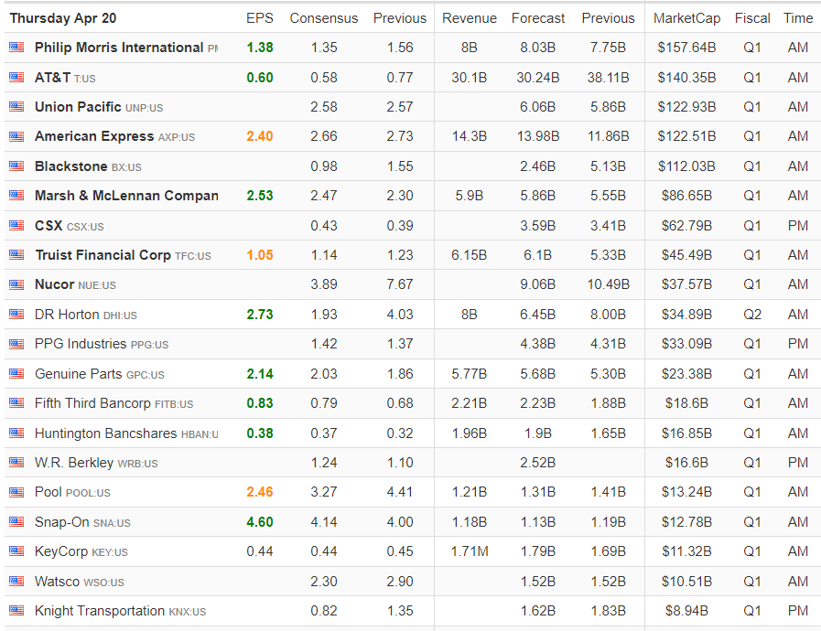Click the flag icon beside Genuine Parts
This screenshot has width=821, height=631.
[16, 374]
